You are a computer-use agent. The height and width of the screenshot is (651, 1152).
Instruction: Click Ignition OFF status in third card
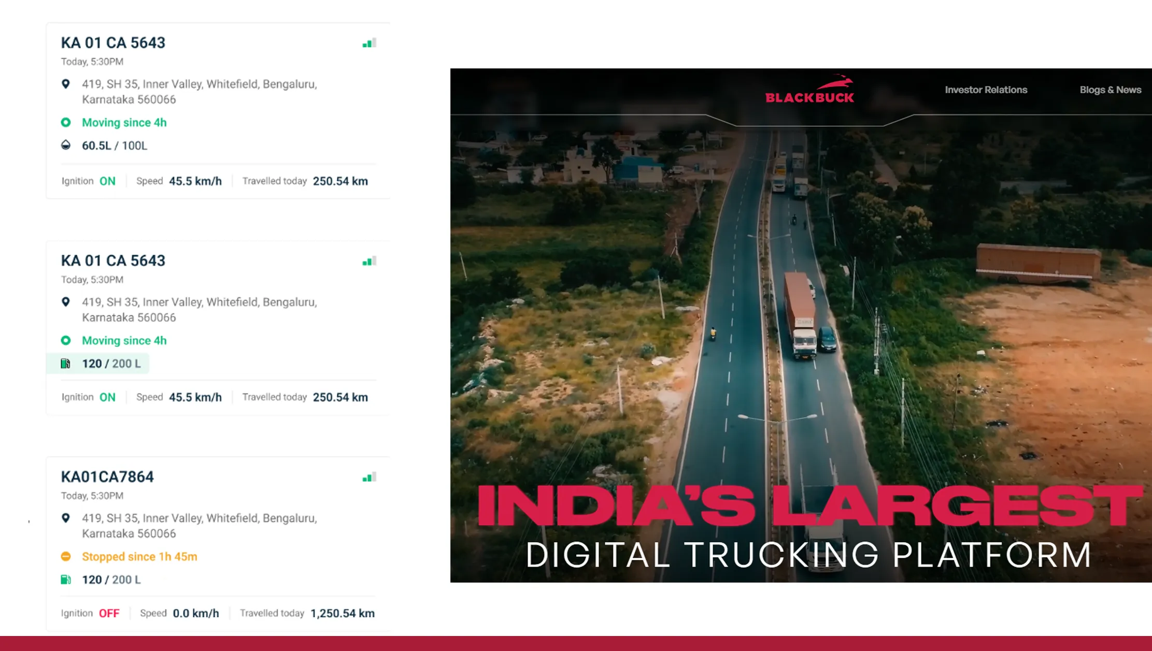pyautogui.click(x=109, y=613)
